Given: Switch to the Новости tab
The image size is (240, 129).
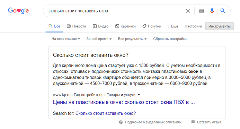Looking at the screenshot, I should coord(77,26).
